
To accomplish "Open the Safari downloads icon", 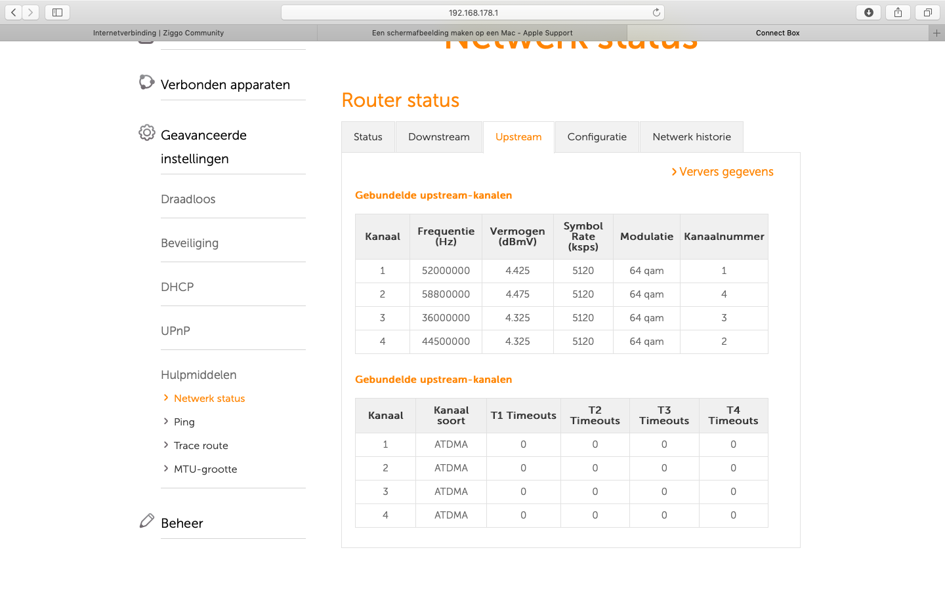I will [x=868, y=12].
